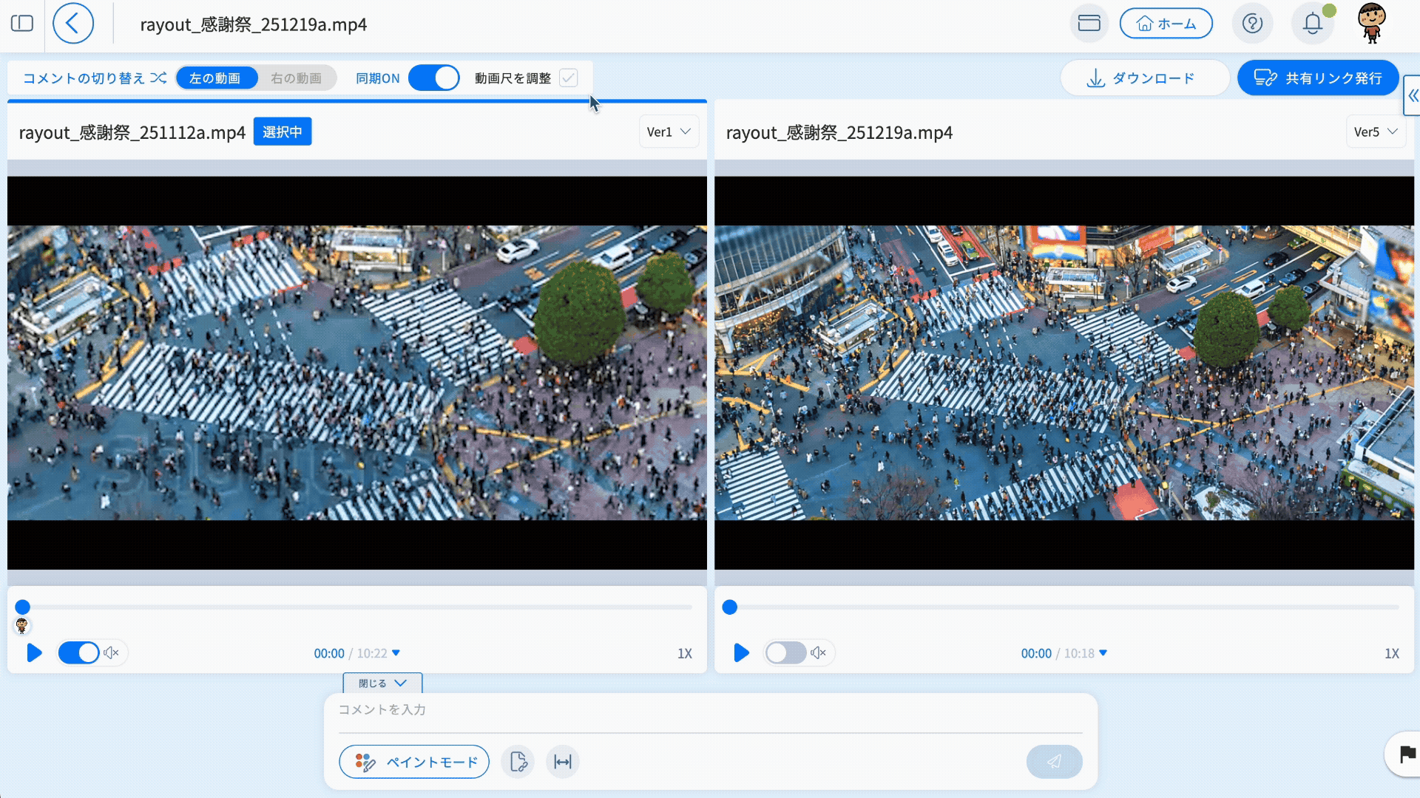Viewport: 1420px width, 798px height.
Task: Check the 動画尺を調整 checkbox
Action: click(x=568, y=78)
